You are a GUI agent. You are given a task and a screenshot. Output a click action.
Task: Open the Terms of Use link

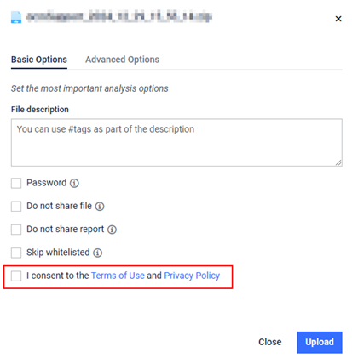118,276
